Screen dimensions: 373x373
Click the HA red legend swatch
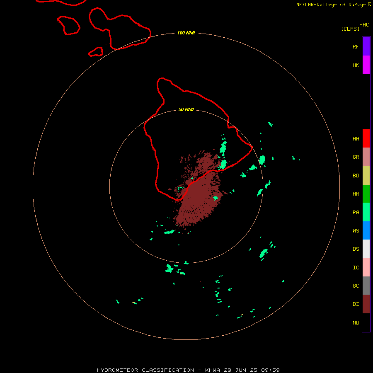(366, 138)
